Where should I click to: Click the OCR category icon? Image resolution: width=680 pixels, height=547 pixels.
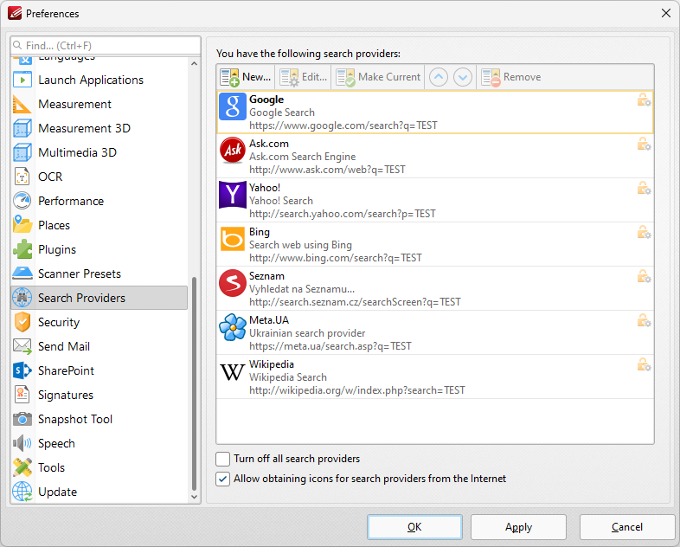click(x=22, y=177)
